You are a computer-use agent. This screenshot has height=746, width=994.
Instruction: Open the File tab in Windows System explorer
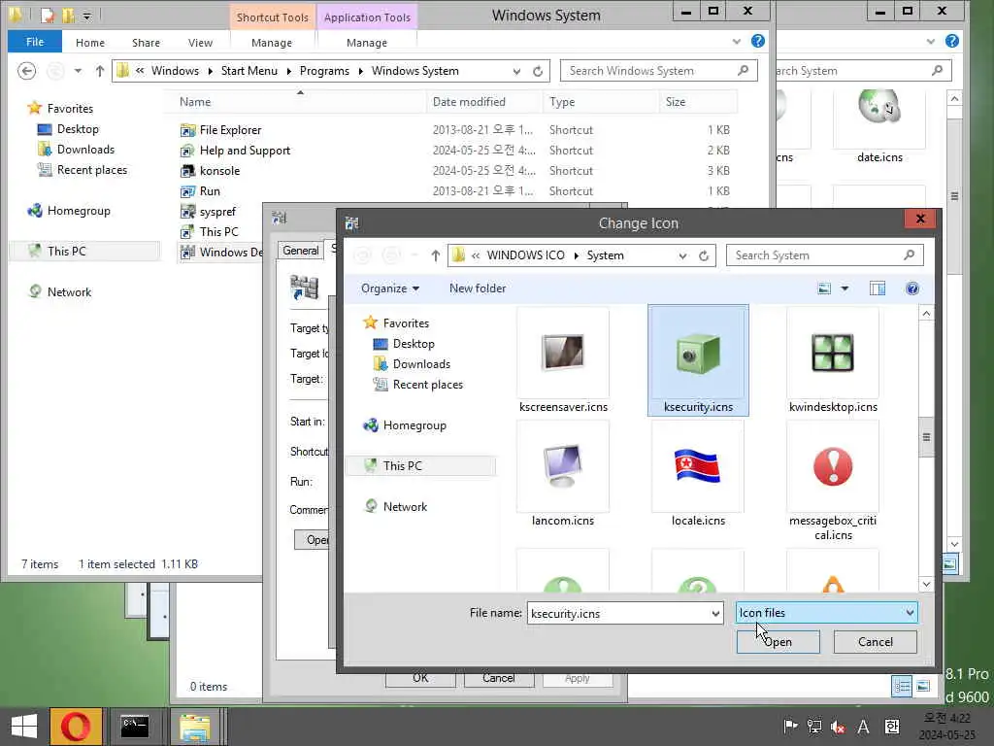point(35,42)
